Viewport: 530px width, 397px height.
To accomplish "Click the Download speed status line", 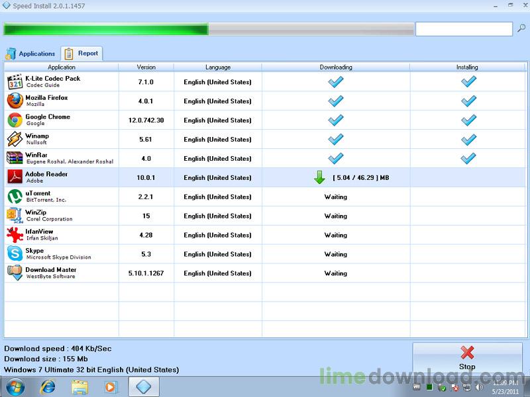I will click(58, 349).
